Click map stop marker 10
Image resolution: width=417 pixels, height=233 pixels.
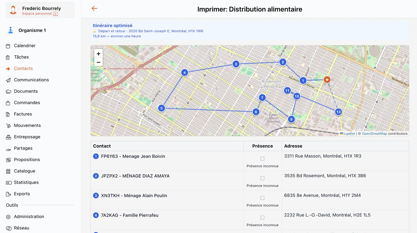tap(297, 96)
